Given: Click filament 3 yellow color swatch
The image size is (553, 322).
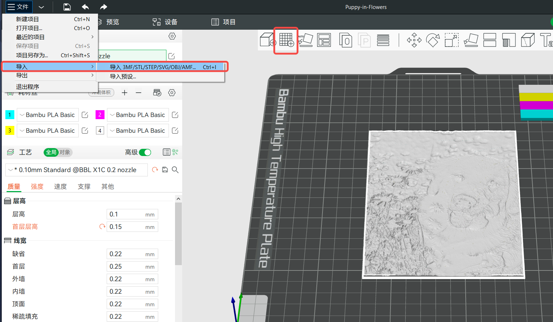Looking at the screenshot, I should (10, 131).
